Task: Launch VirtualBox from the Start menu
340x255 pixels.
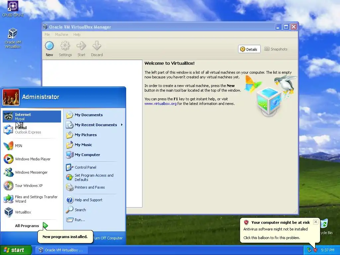Action: (32, 212)
